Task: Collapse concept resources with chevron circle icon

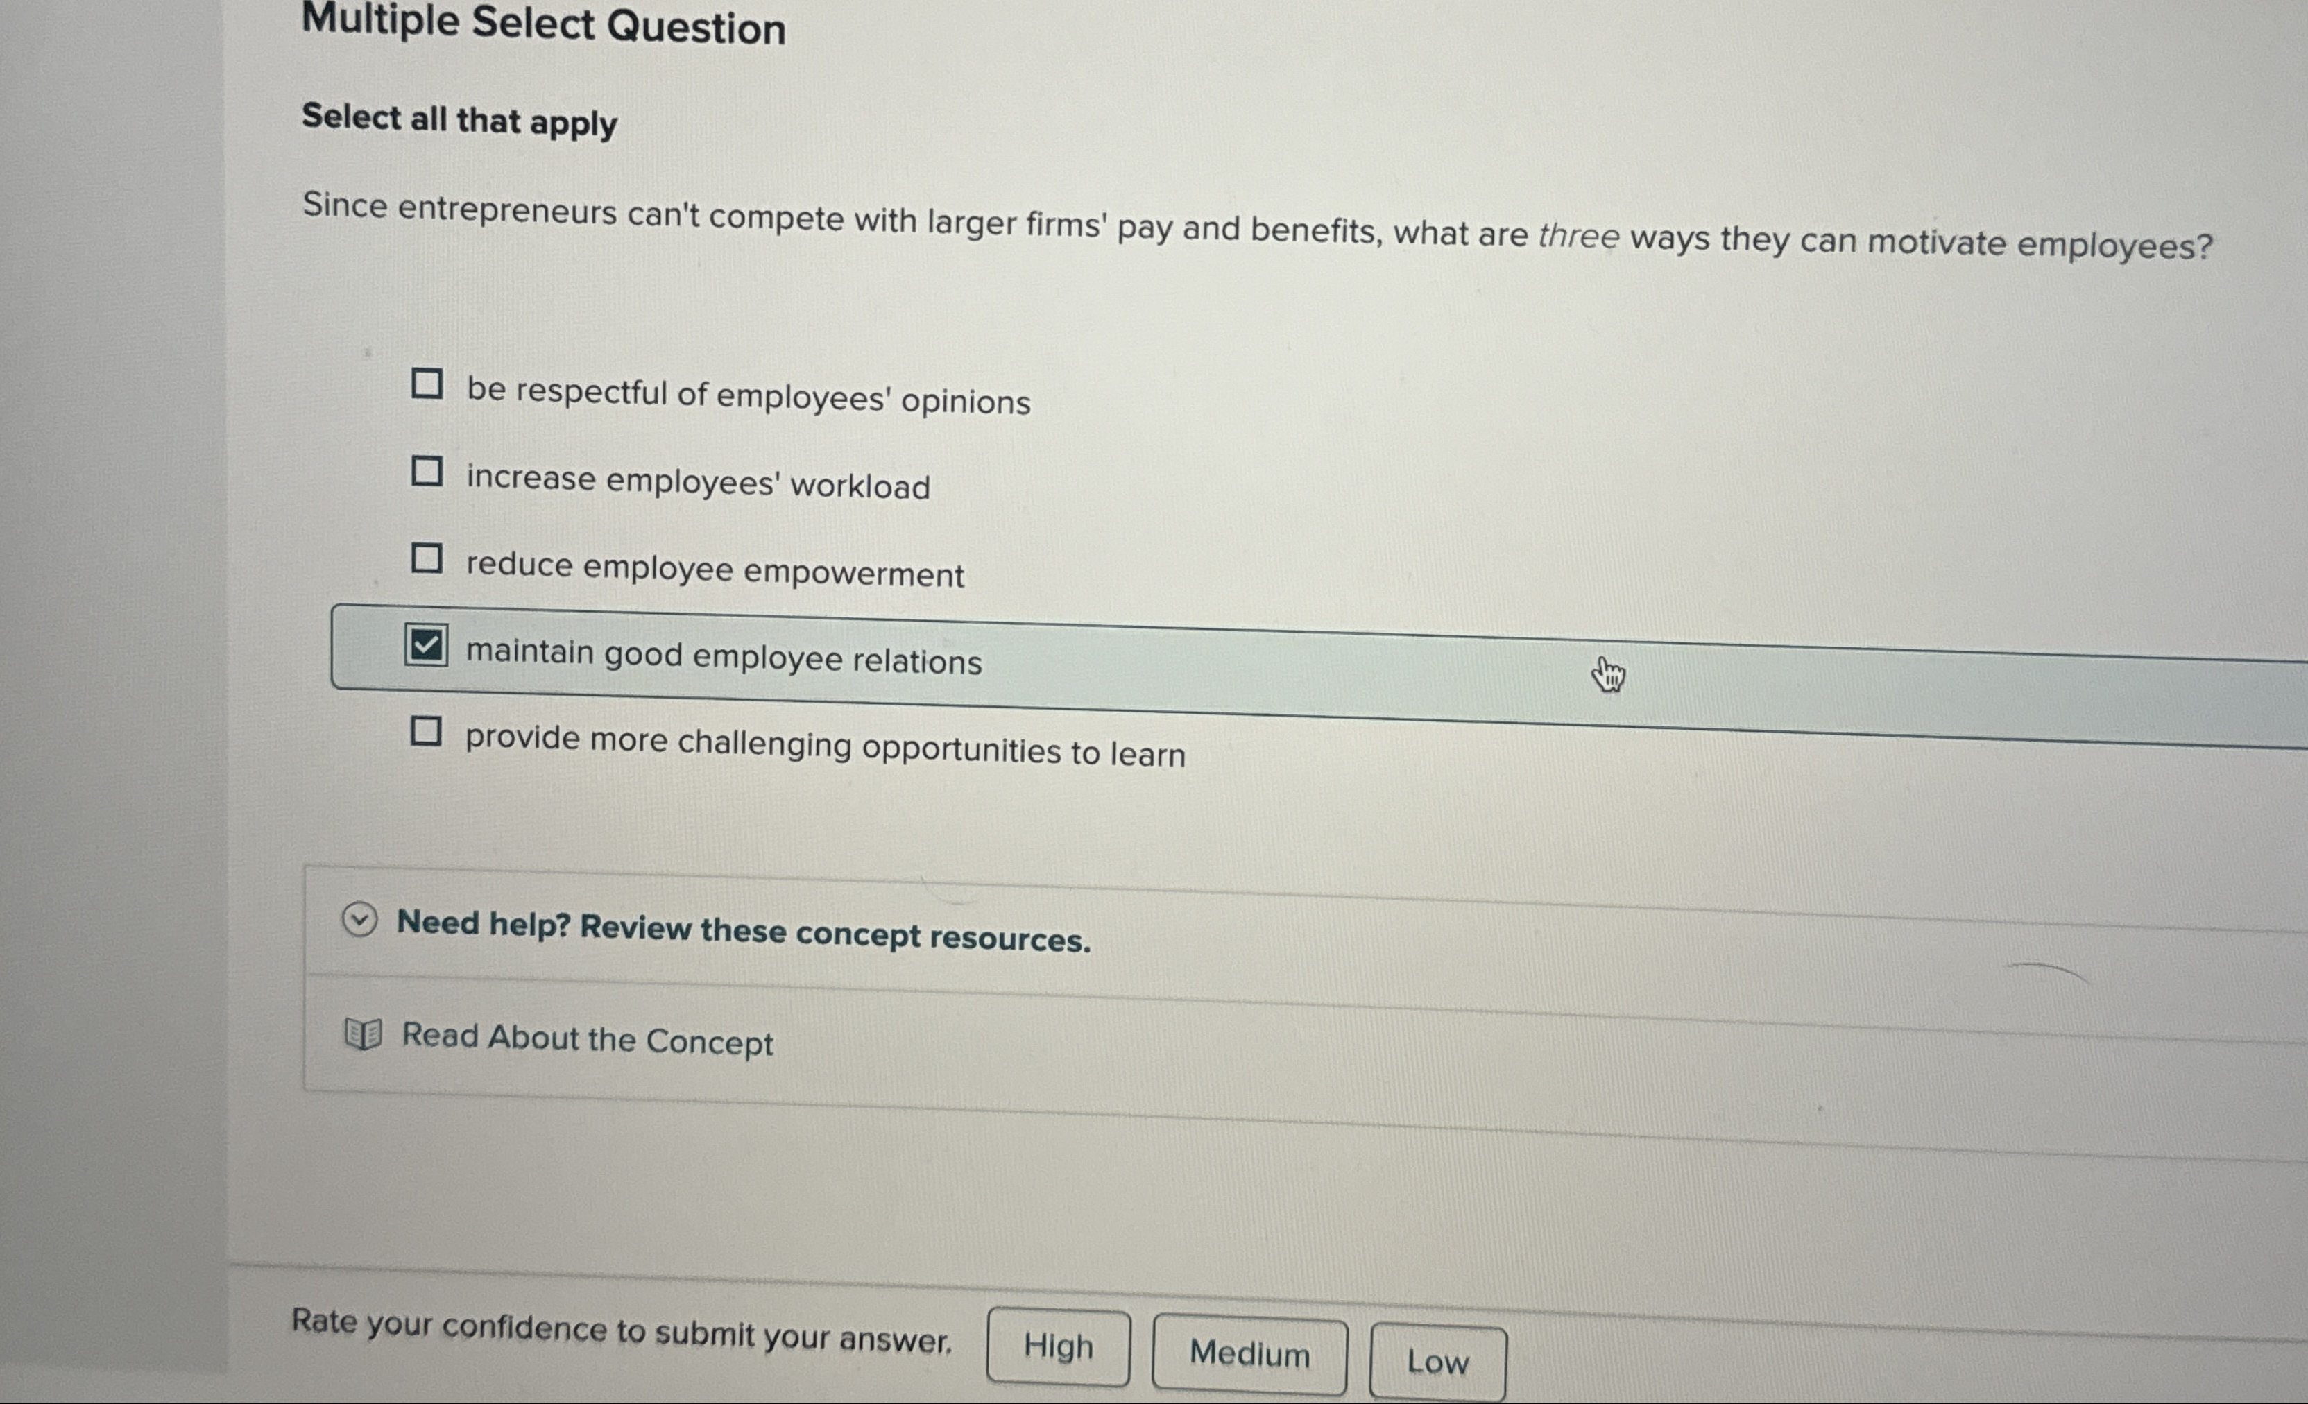Action: (x=359, y=919)
